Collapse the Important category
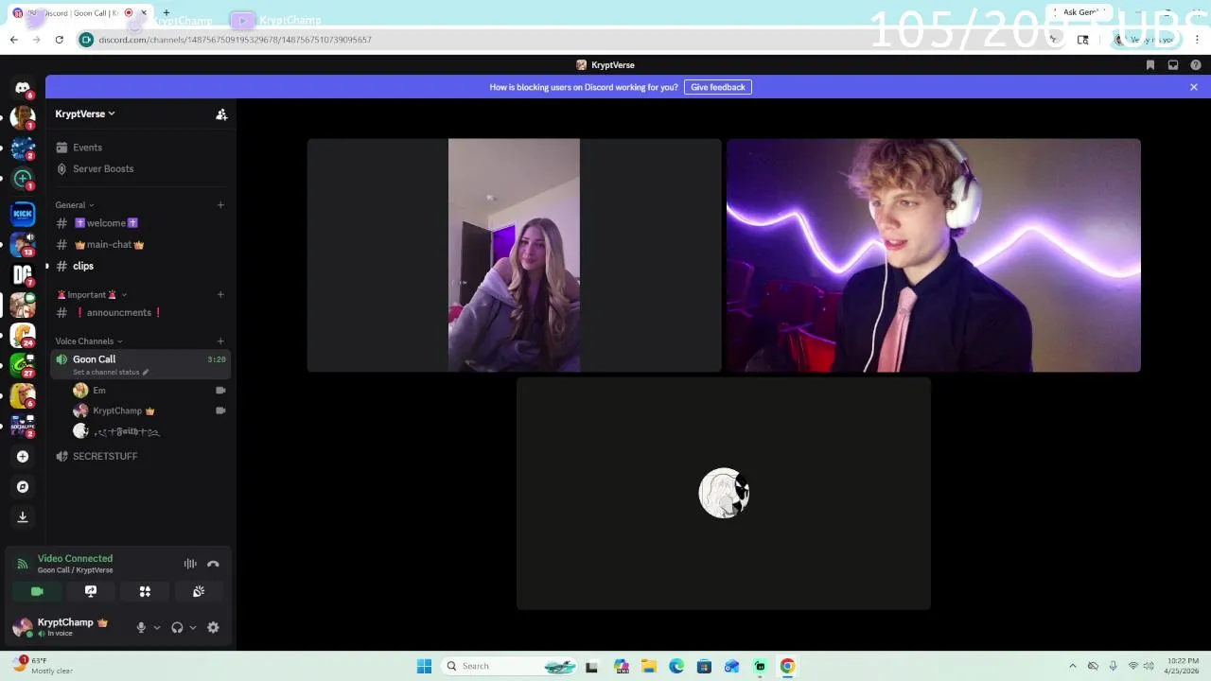Viewport: 1211px width, 681px height. [x=91, y=294]
